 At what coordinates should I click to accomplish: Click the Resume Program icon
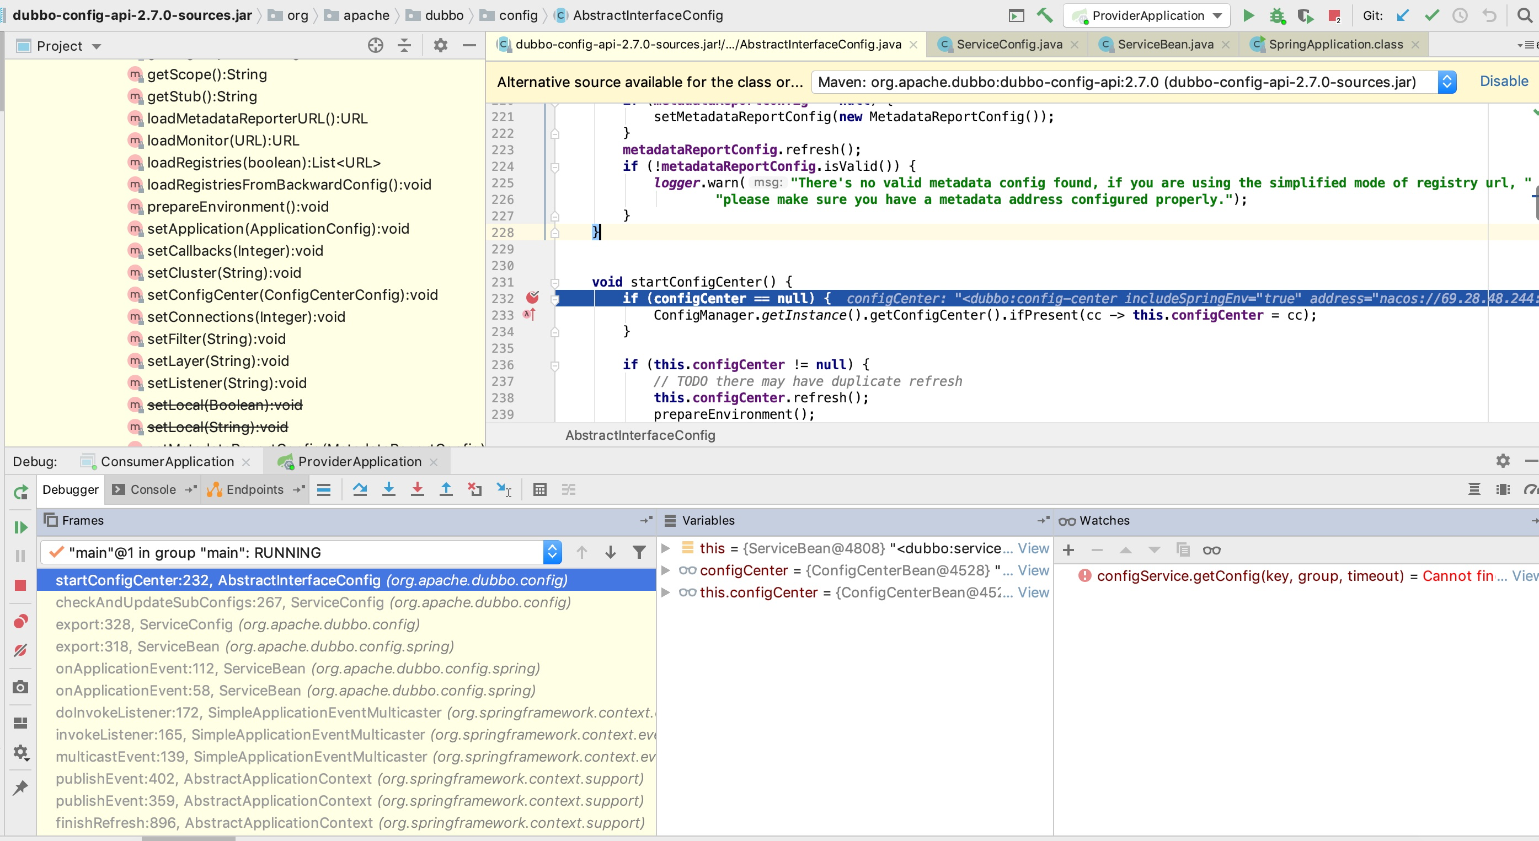[20, 527]
